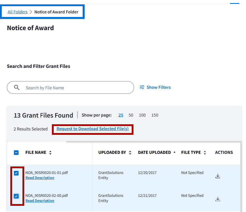Viewport: 246px width, 212px height.
Task: Download NOA_90SR0020-02-00.pdf using its download icon
Action: pos(218,199)
